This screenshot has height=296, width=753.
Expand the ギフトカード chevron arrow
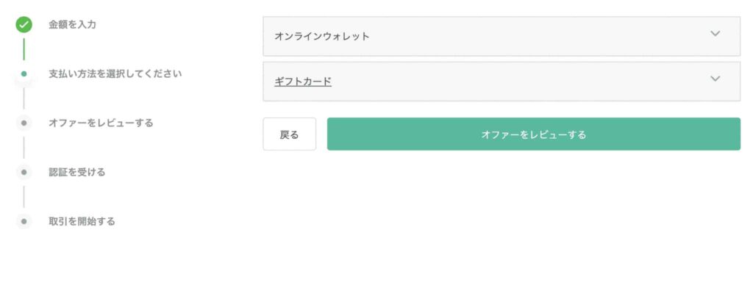[x=715, y=79]
